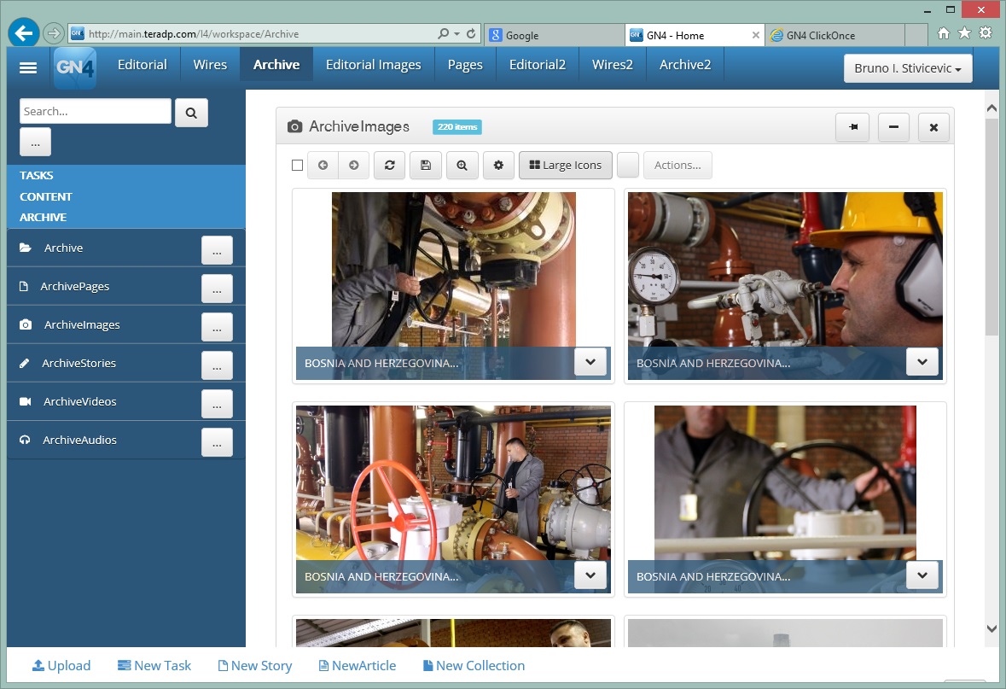Screen dimensions: 1006x689
Task: Click the 220 items badge
Action: (x=456, y=127)
